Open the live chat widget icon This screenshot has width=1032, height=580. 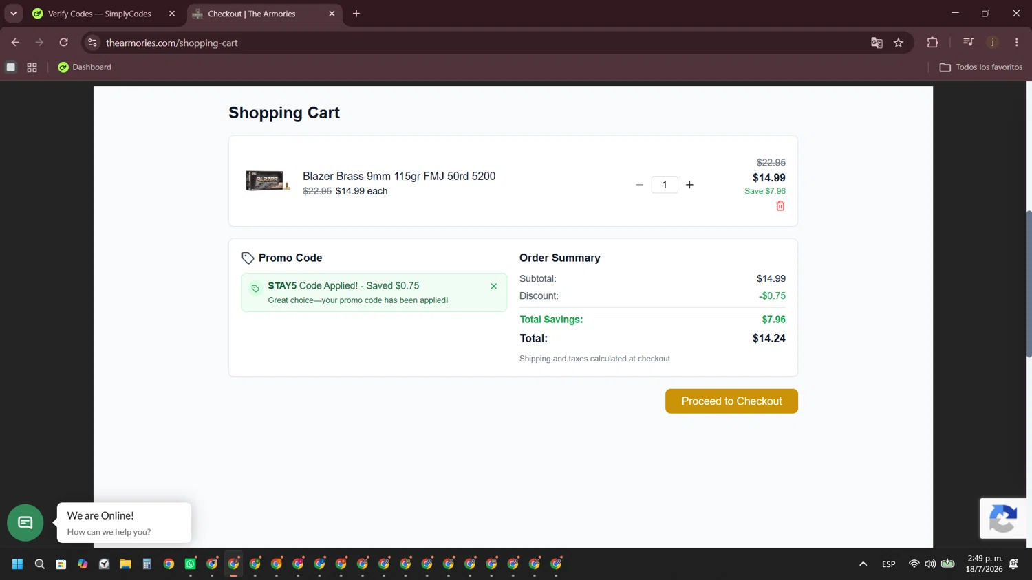tap(25, 523)
